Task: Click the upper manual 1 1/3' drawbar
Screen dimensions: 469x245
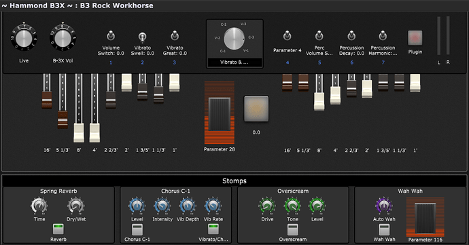Action: (x=158, y=95)
